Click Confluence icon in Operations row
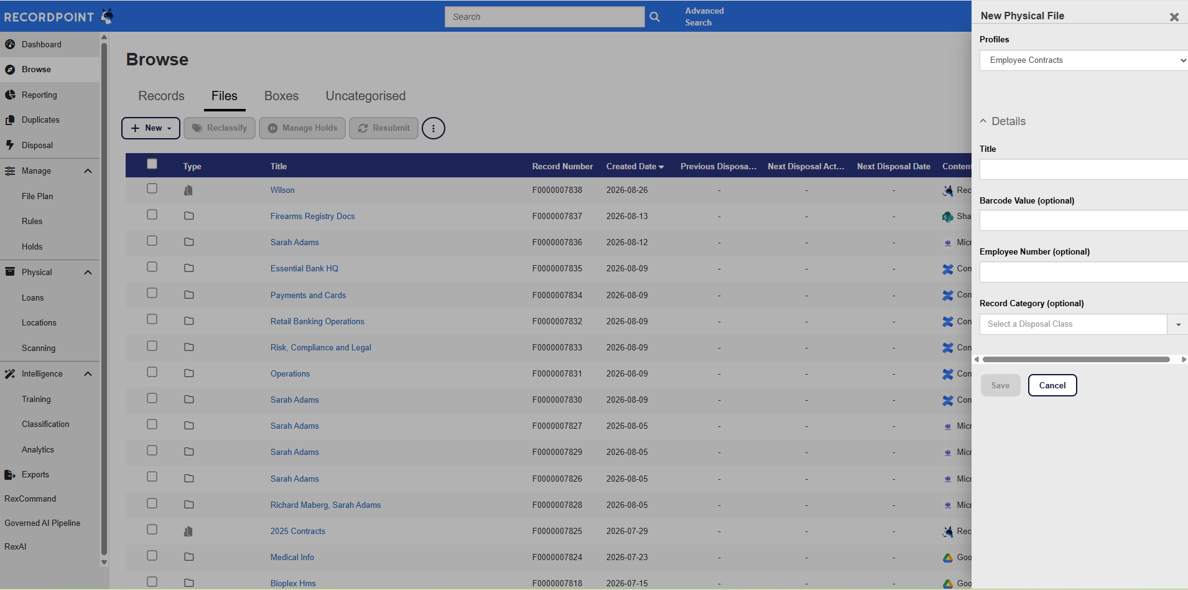This screenshot has width=1188, height=590. tap(948, 374)
